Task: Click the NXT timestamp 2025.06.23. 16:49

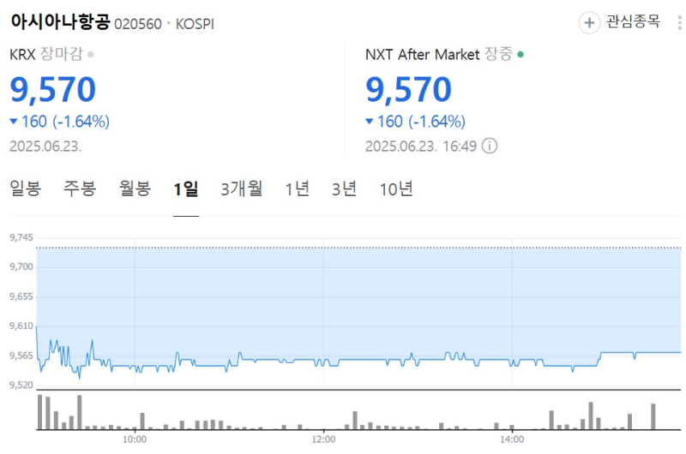Action: click(x=421, y=146)
